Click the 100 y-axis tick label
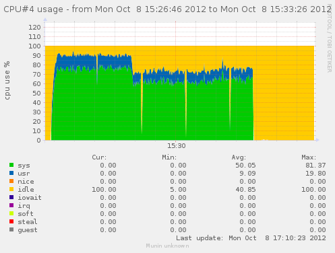The width and height of the screenshot is (335, 253). coord(34,46)
